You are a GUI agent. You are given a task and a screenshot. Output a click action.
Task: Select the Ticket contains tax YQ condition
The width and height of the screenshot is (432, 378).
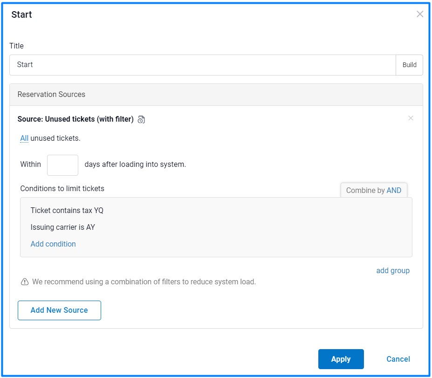(x=67, y=211)
